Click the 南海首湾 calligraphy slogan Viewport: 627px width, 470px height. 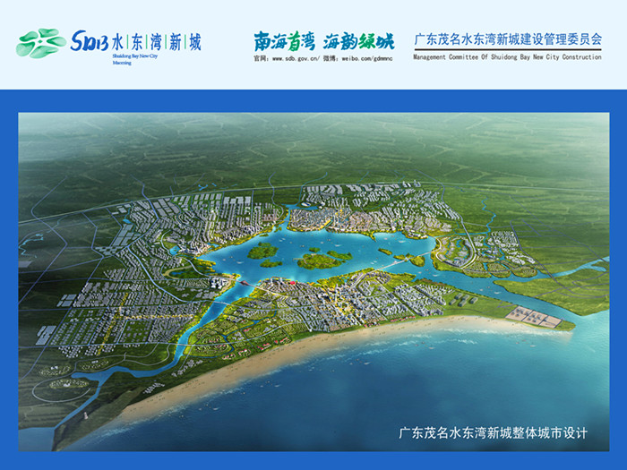(284, 40)
